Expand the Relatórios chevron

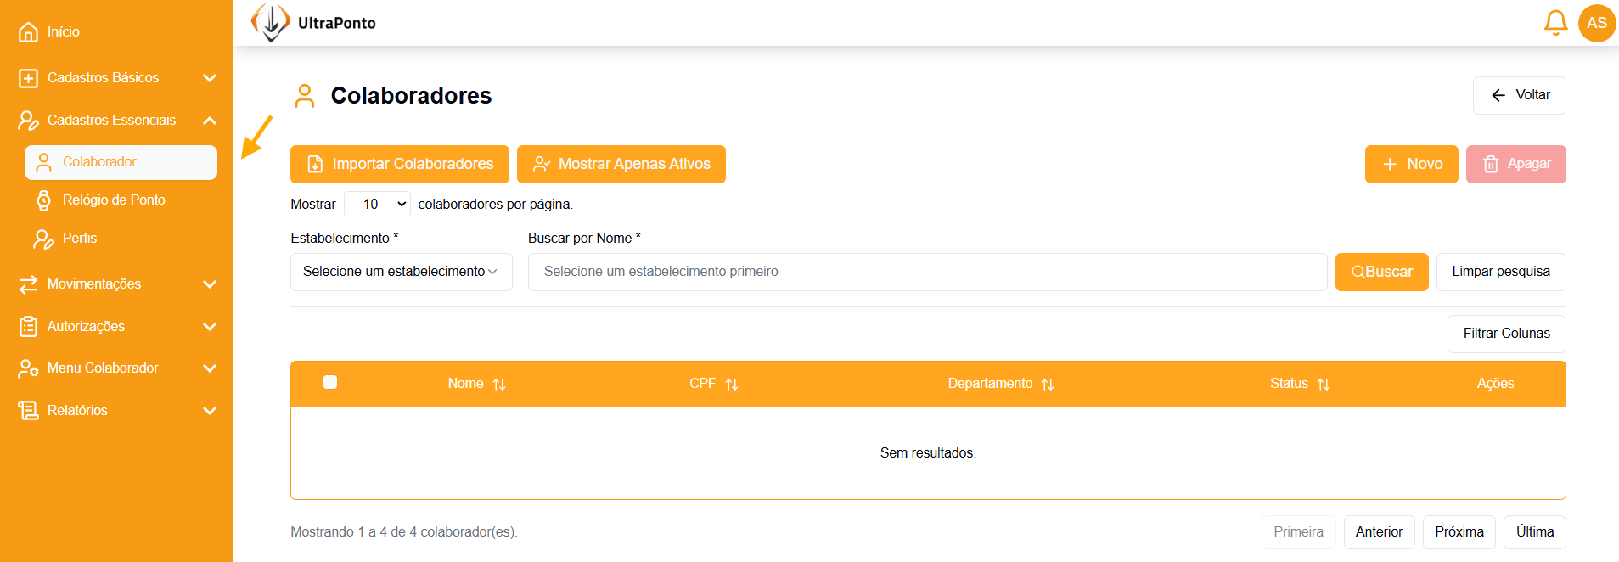click(210, 411)
